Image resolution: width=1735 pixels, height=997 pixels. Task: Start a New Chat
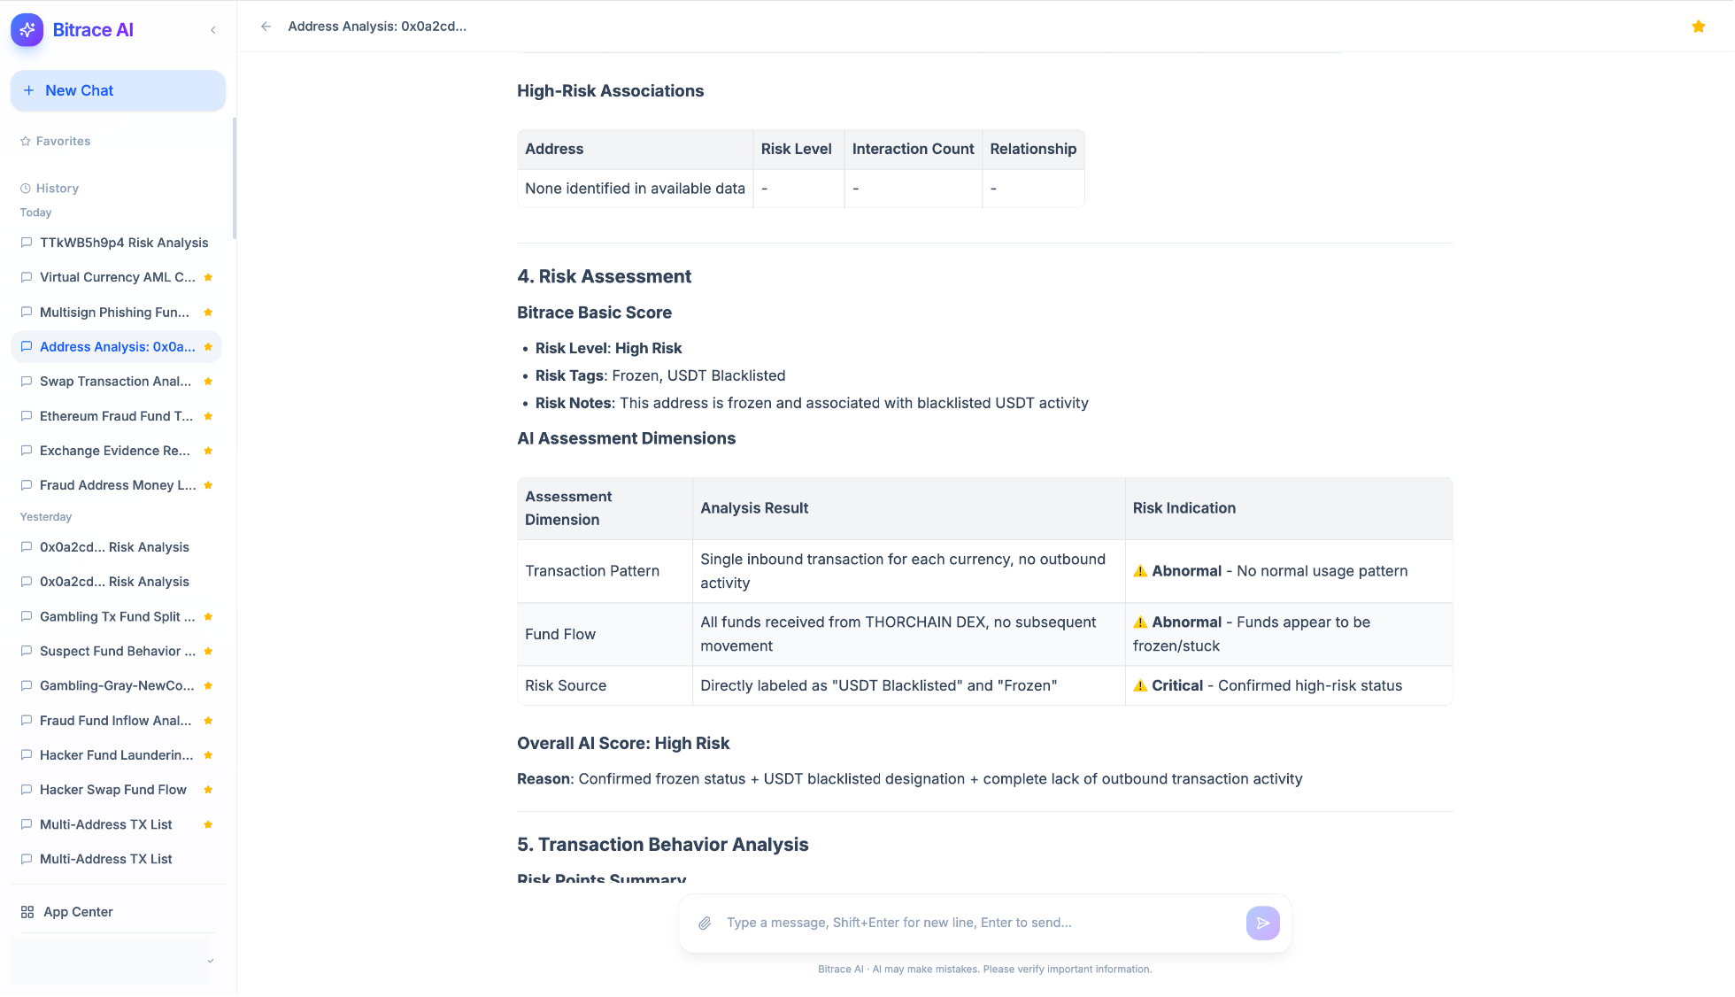[118, 90]
